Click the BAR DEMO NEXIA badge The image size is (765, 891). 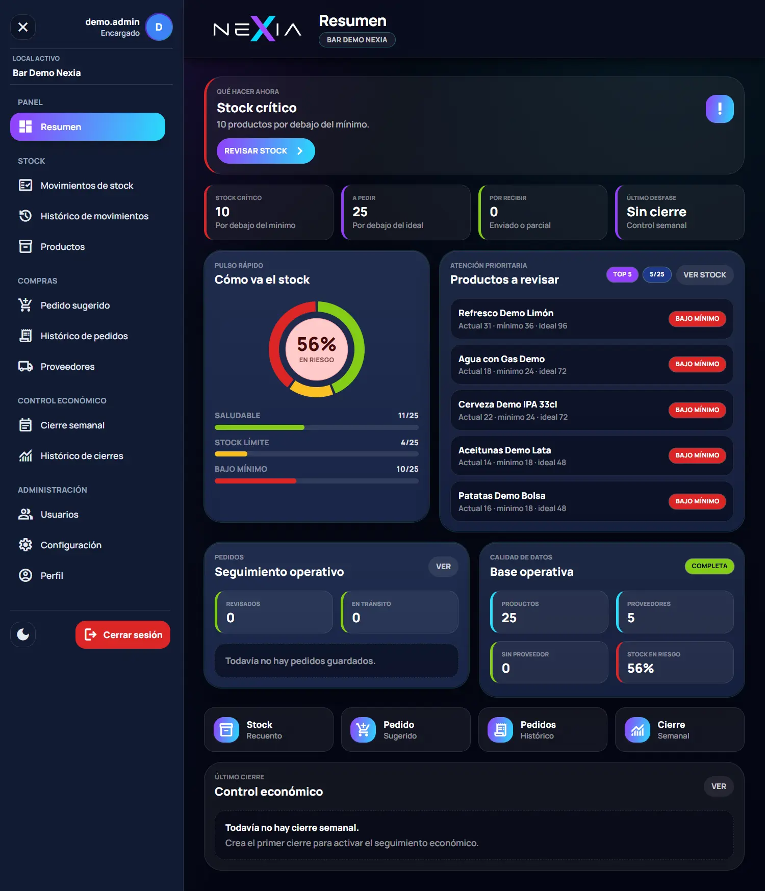coord(357,40)
